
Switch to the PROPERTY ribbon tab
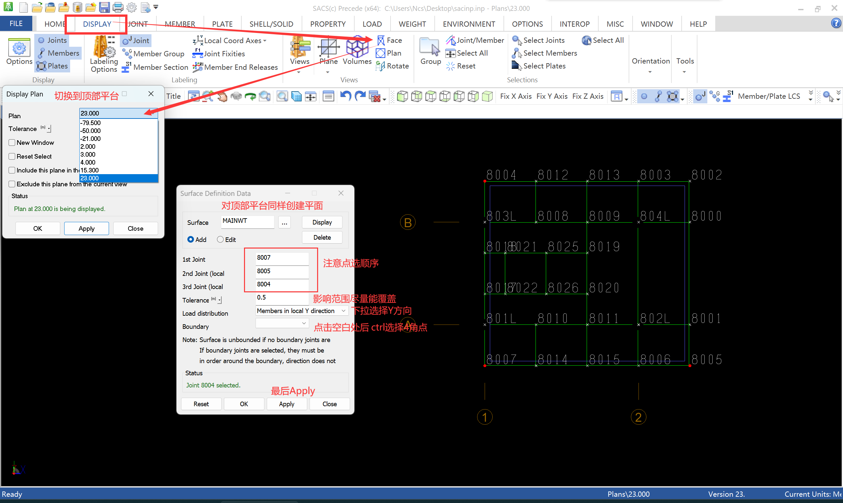[x=327, y=24]
